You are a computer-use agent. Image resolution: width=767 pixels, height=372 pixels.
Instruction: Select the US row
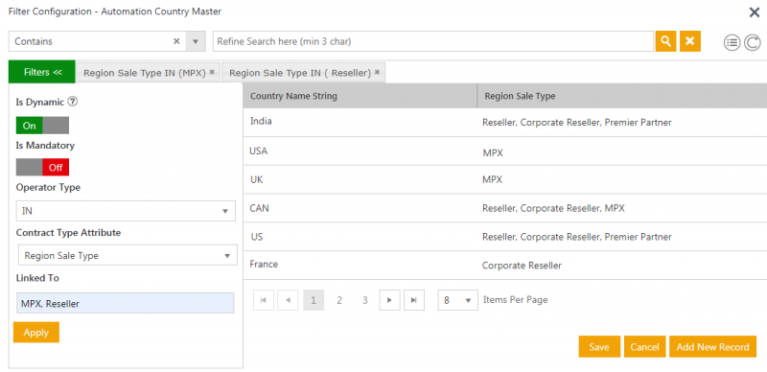tap(505, 237)
